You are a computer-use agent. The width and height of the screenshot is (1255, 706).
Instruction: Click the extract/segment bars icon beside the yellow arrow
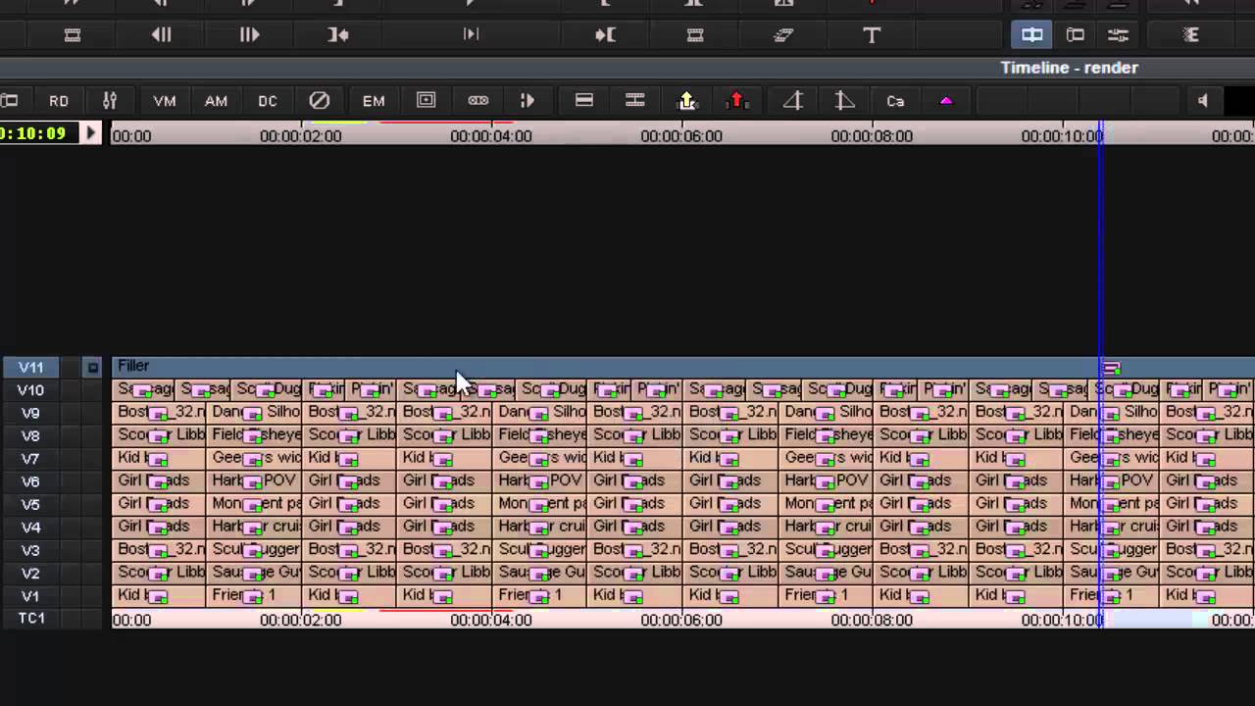635,100
